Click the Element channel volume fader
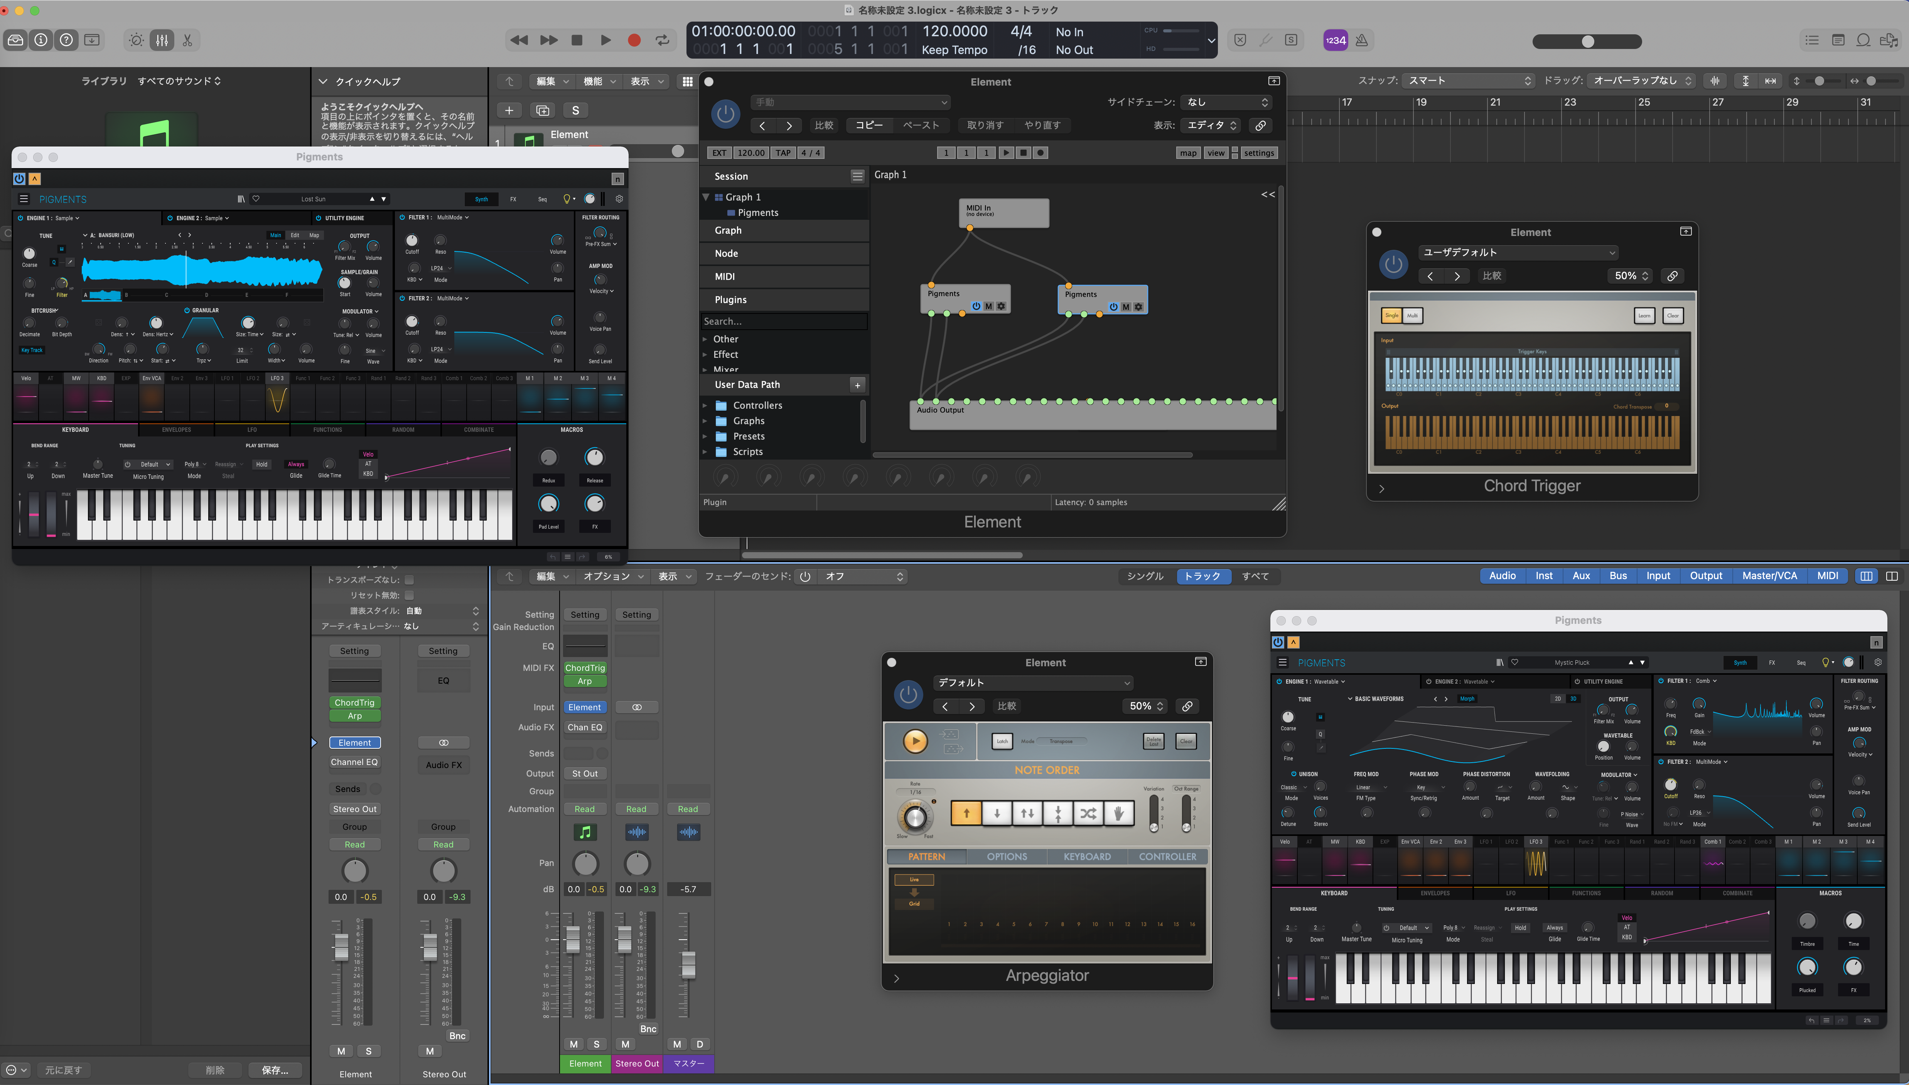 572,939
